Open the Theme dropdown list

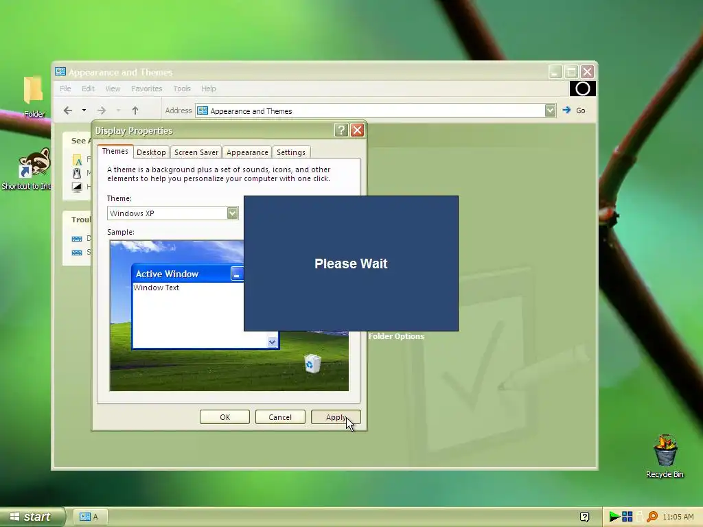tap(232, 213)
